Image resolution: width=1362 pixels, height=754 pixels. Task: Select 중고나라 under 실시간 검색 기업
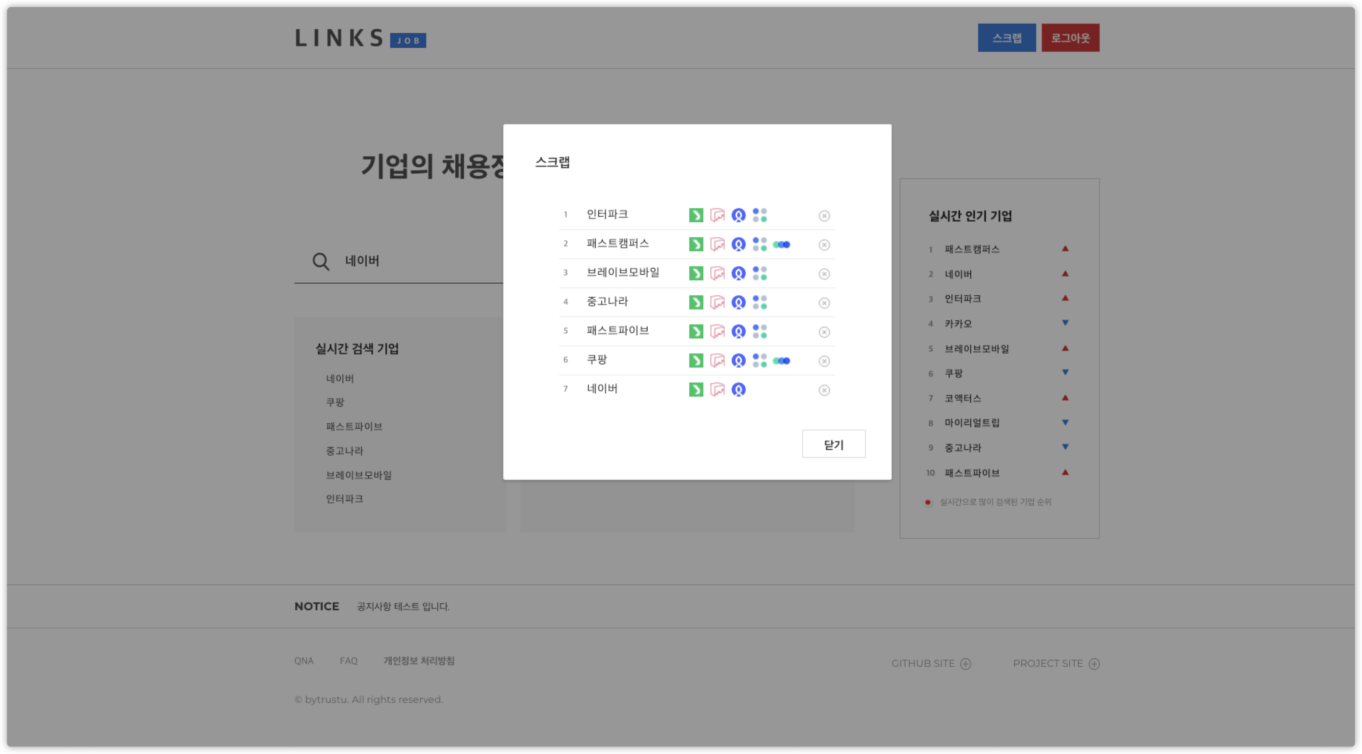click(344, 451)
